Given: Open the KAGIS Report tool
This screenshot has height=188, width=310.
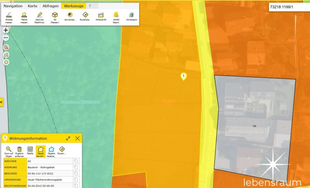Looking at the screenshot, I should (115, 17).
